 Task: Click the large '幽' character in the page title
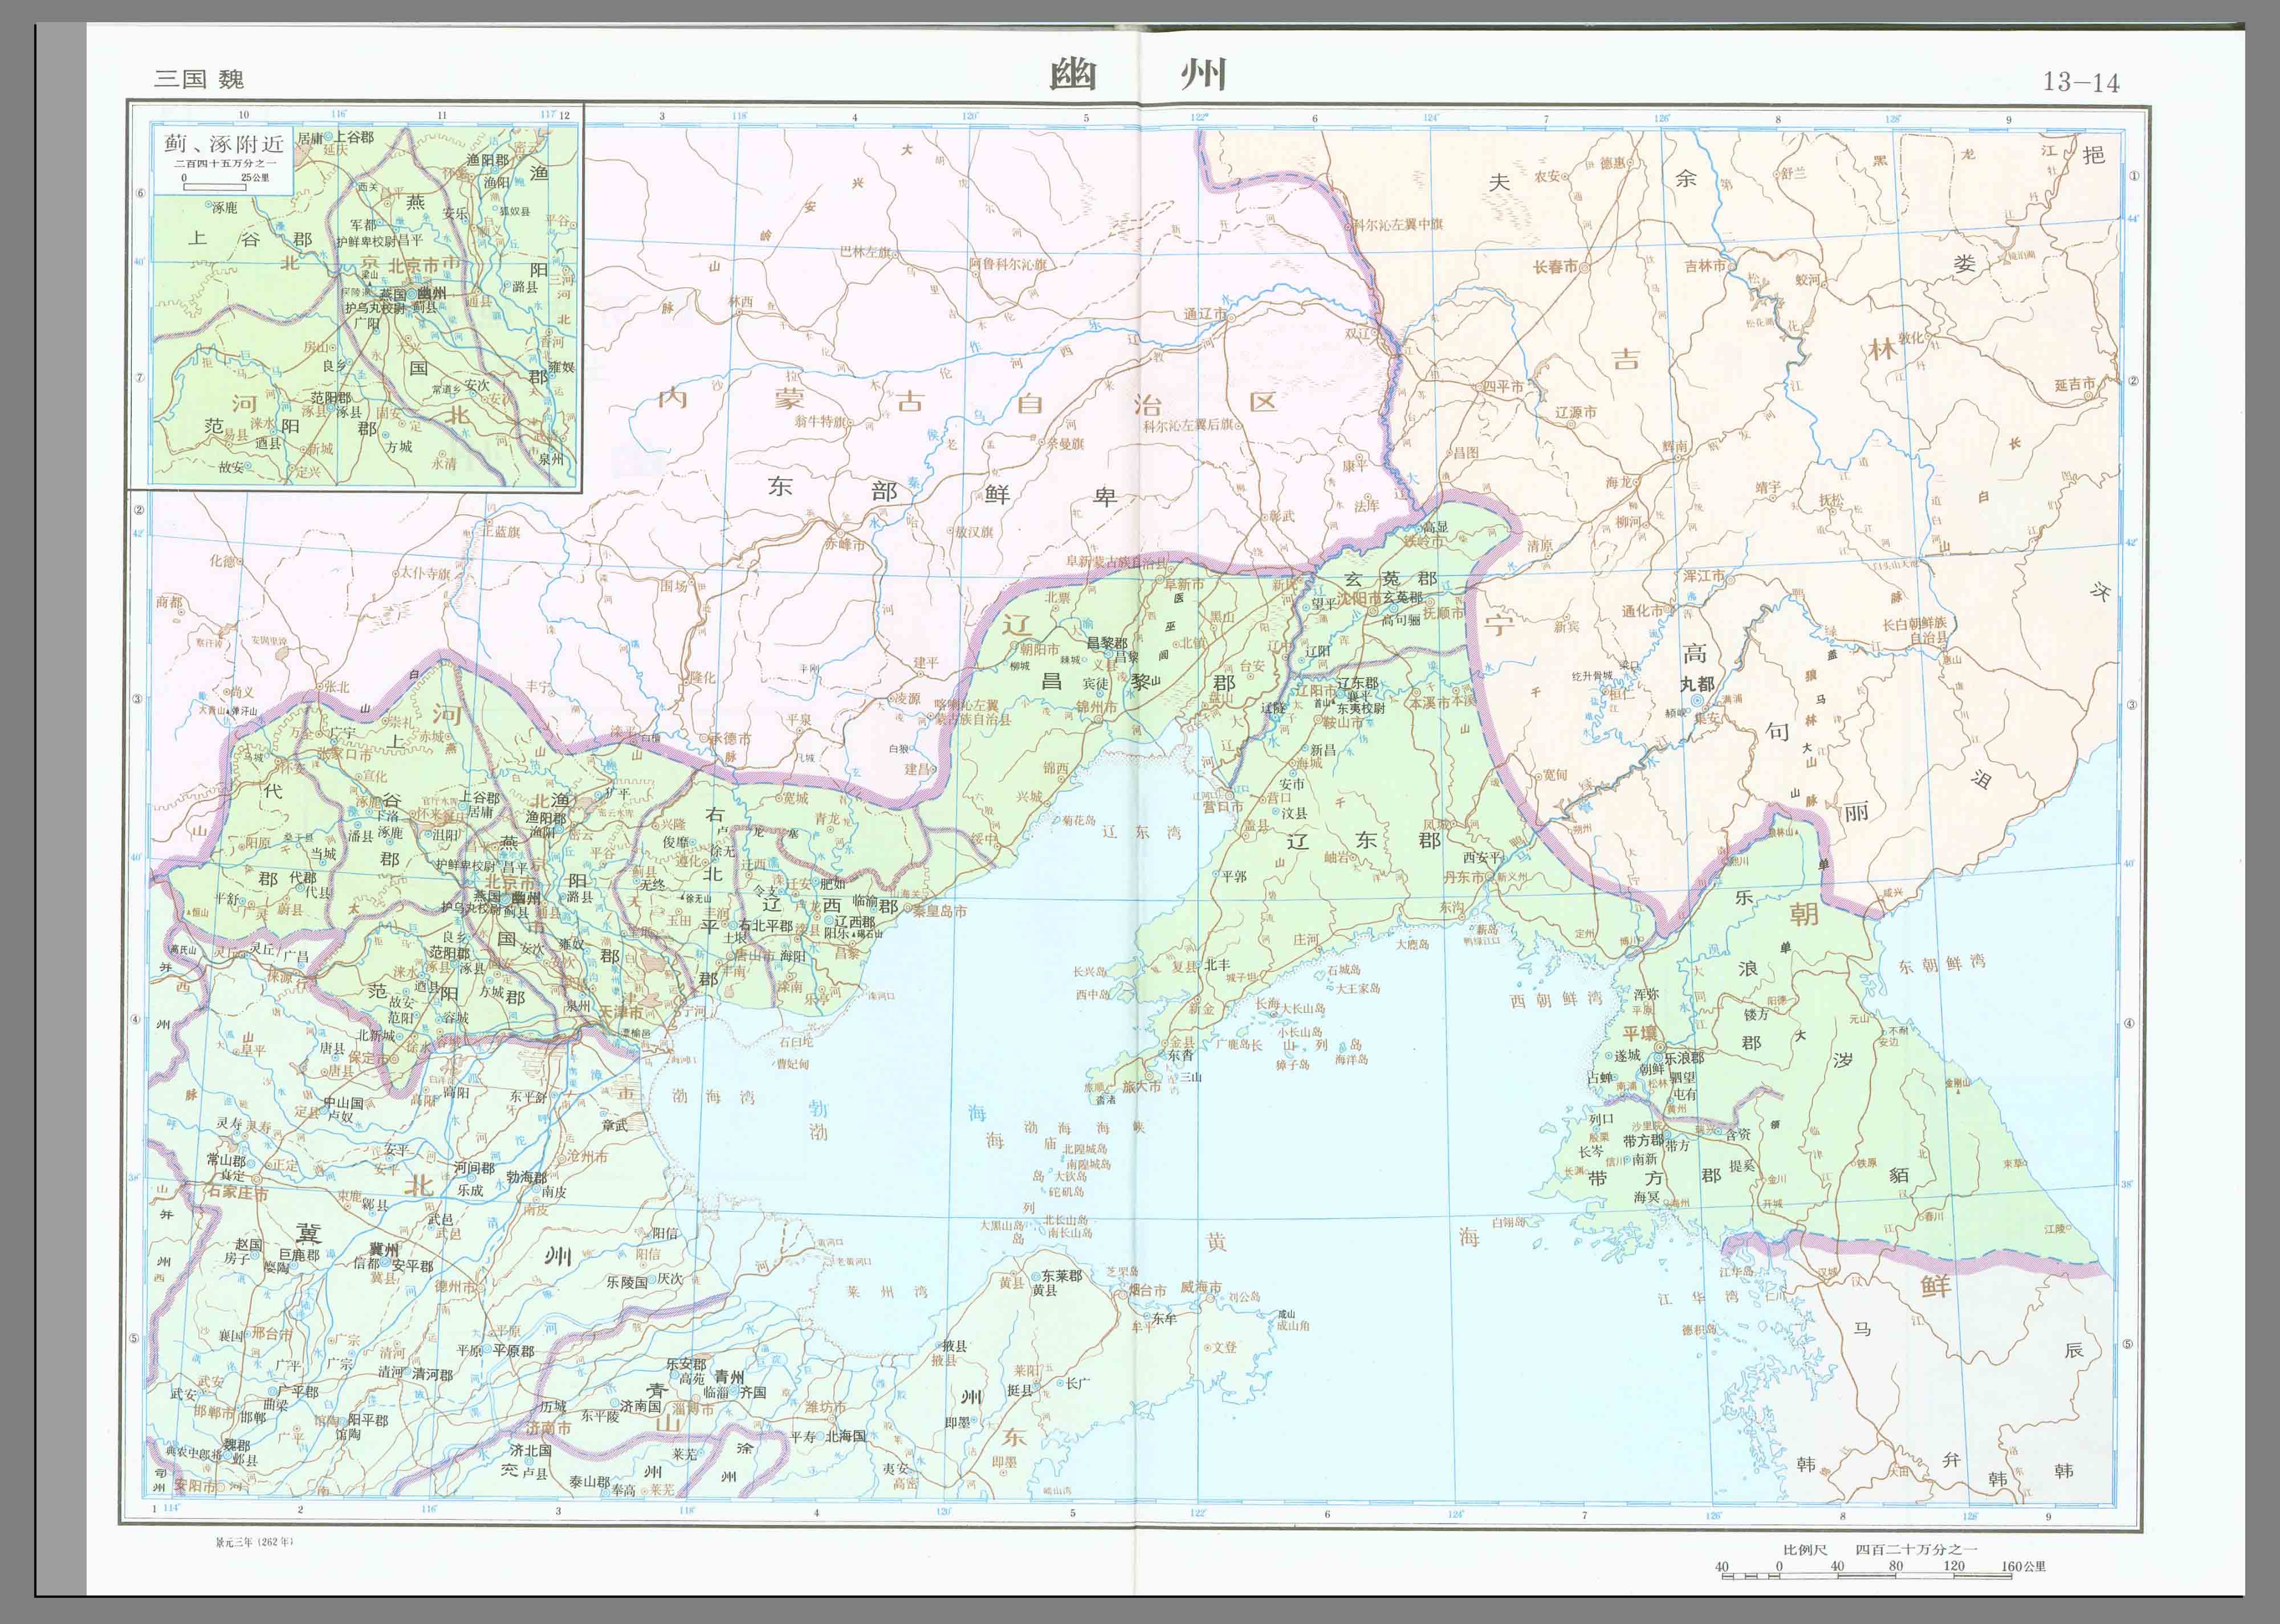[x=1073, y=75]
